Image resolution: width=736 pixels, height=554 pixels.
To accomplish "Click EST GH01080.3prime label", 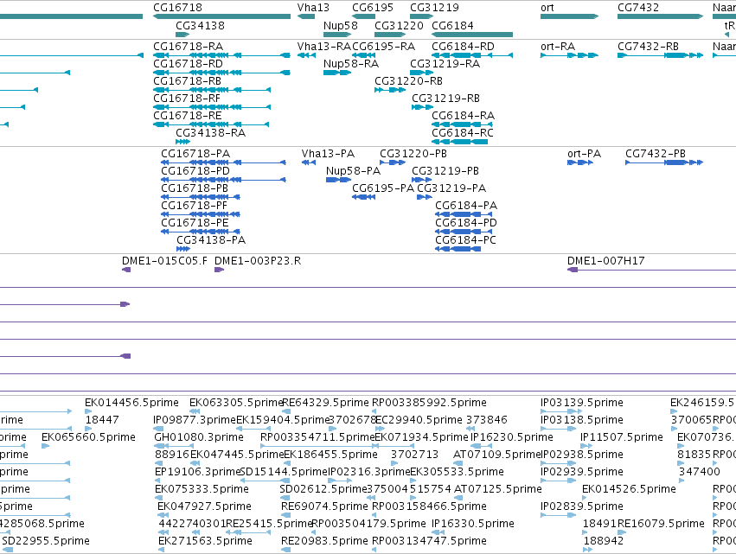I will click(x=199, y=437).
